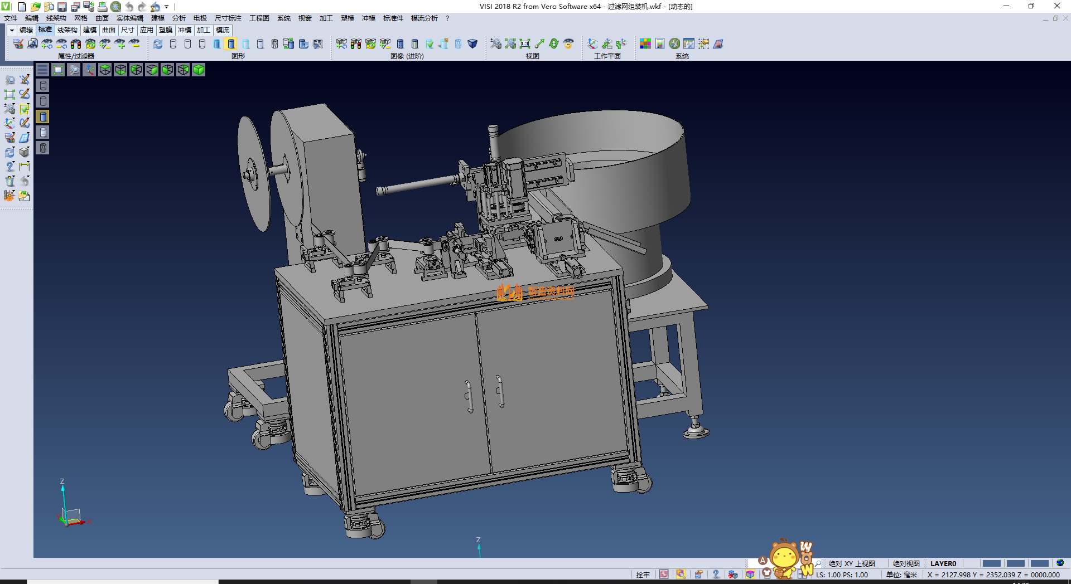Click the green rotate view arrows icon

(x=554, y=43)
